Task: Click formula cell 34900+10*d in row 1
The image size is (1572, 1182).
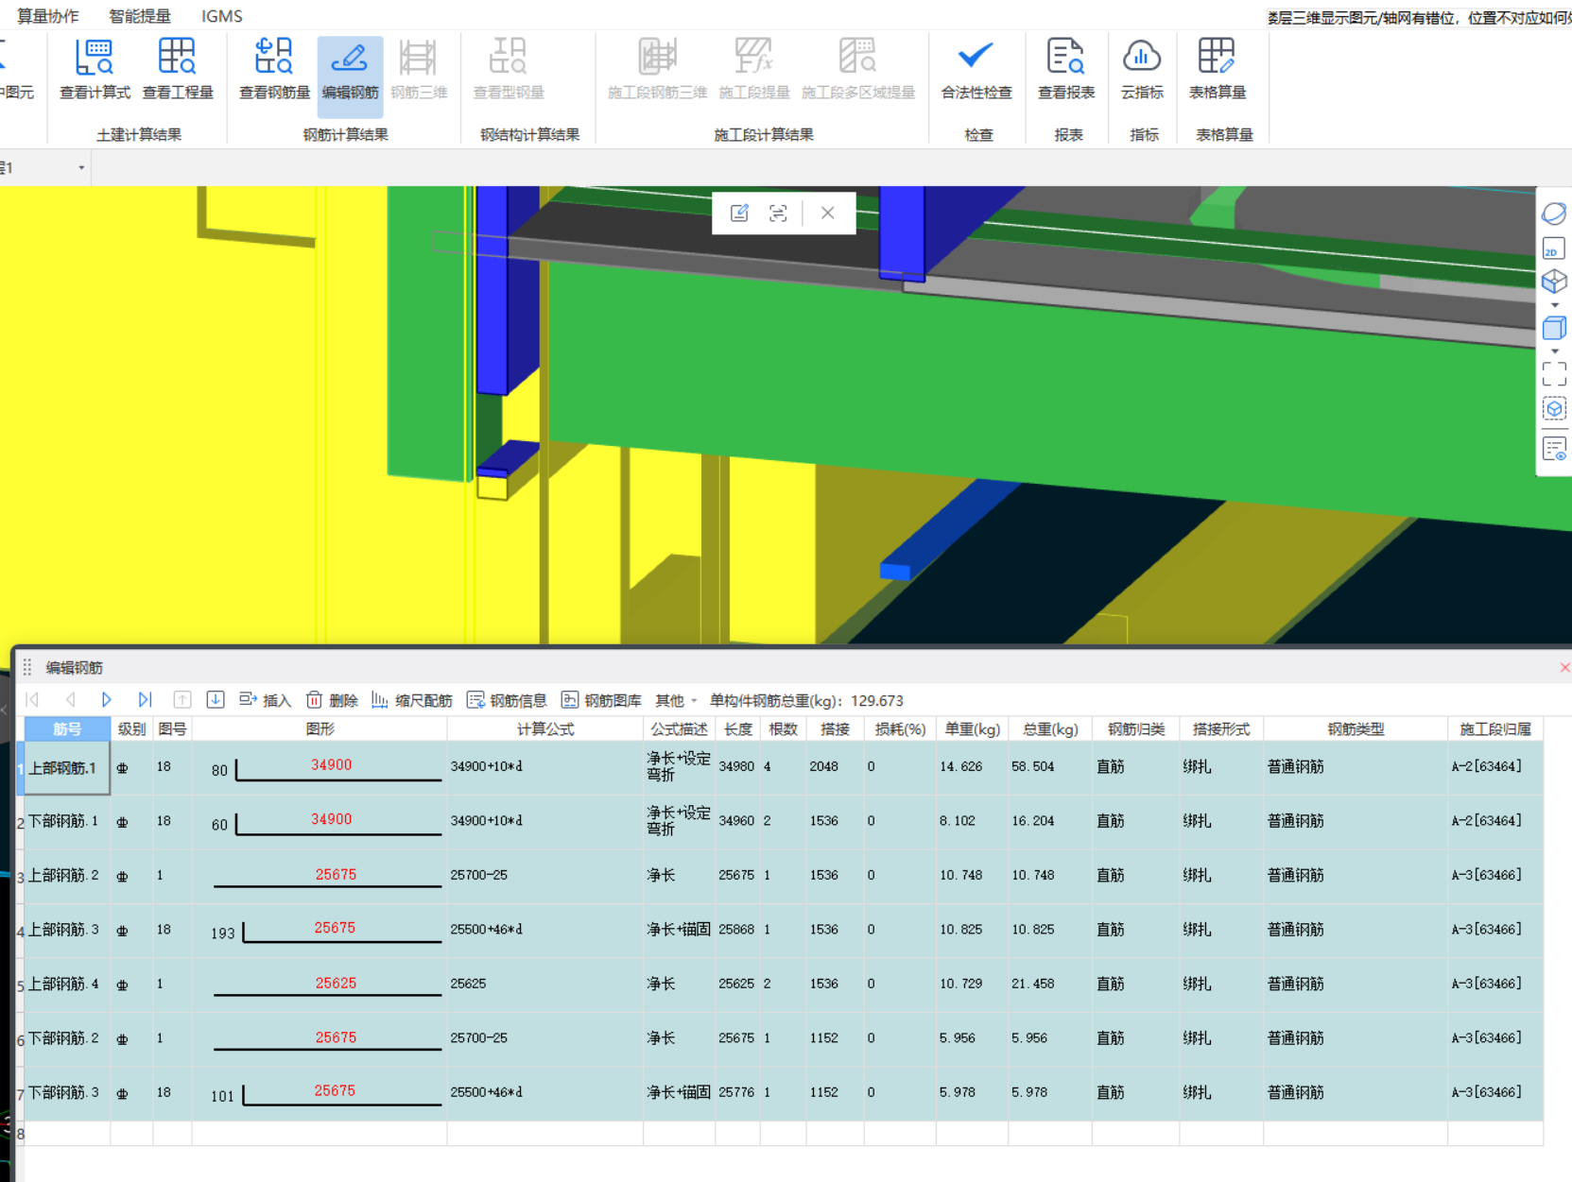Action: [x=545, y=766]
